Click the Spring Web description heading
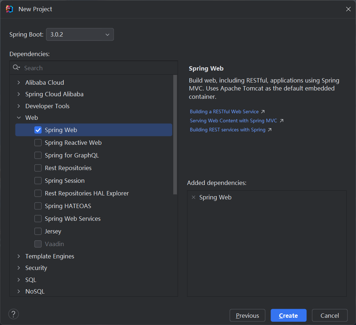The height and width of the screenshot is (325, 356). (206, 69)
